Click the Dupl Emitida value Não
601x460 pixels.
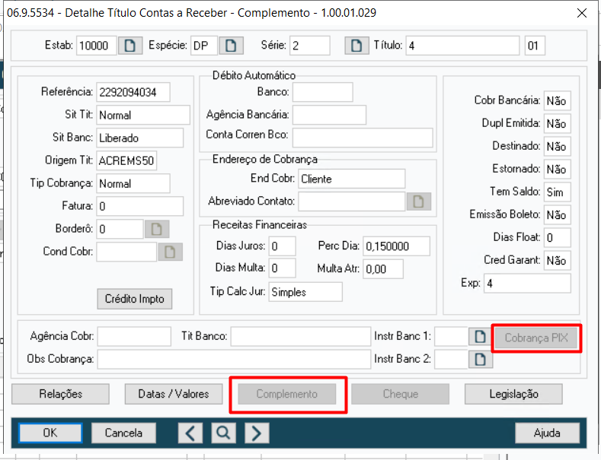[558, 124]
